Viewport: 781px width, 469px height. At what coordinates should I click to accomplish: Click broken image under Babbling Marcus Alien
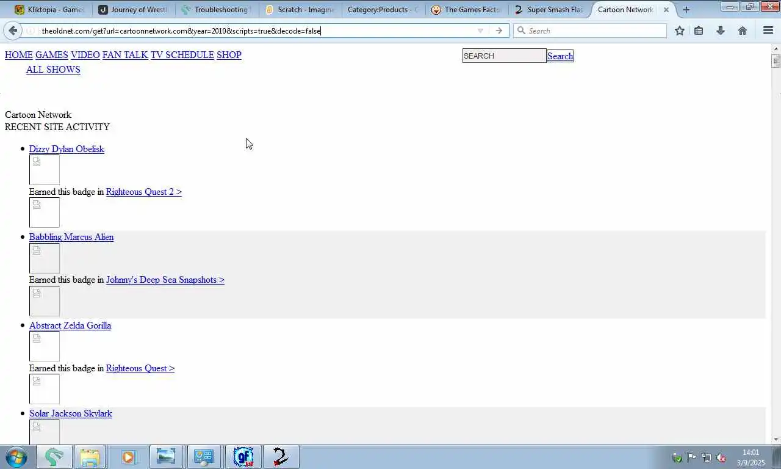45,258
